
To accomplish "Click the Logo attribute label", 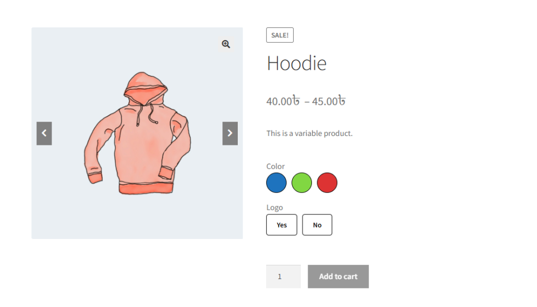I will (275, 208).
